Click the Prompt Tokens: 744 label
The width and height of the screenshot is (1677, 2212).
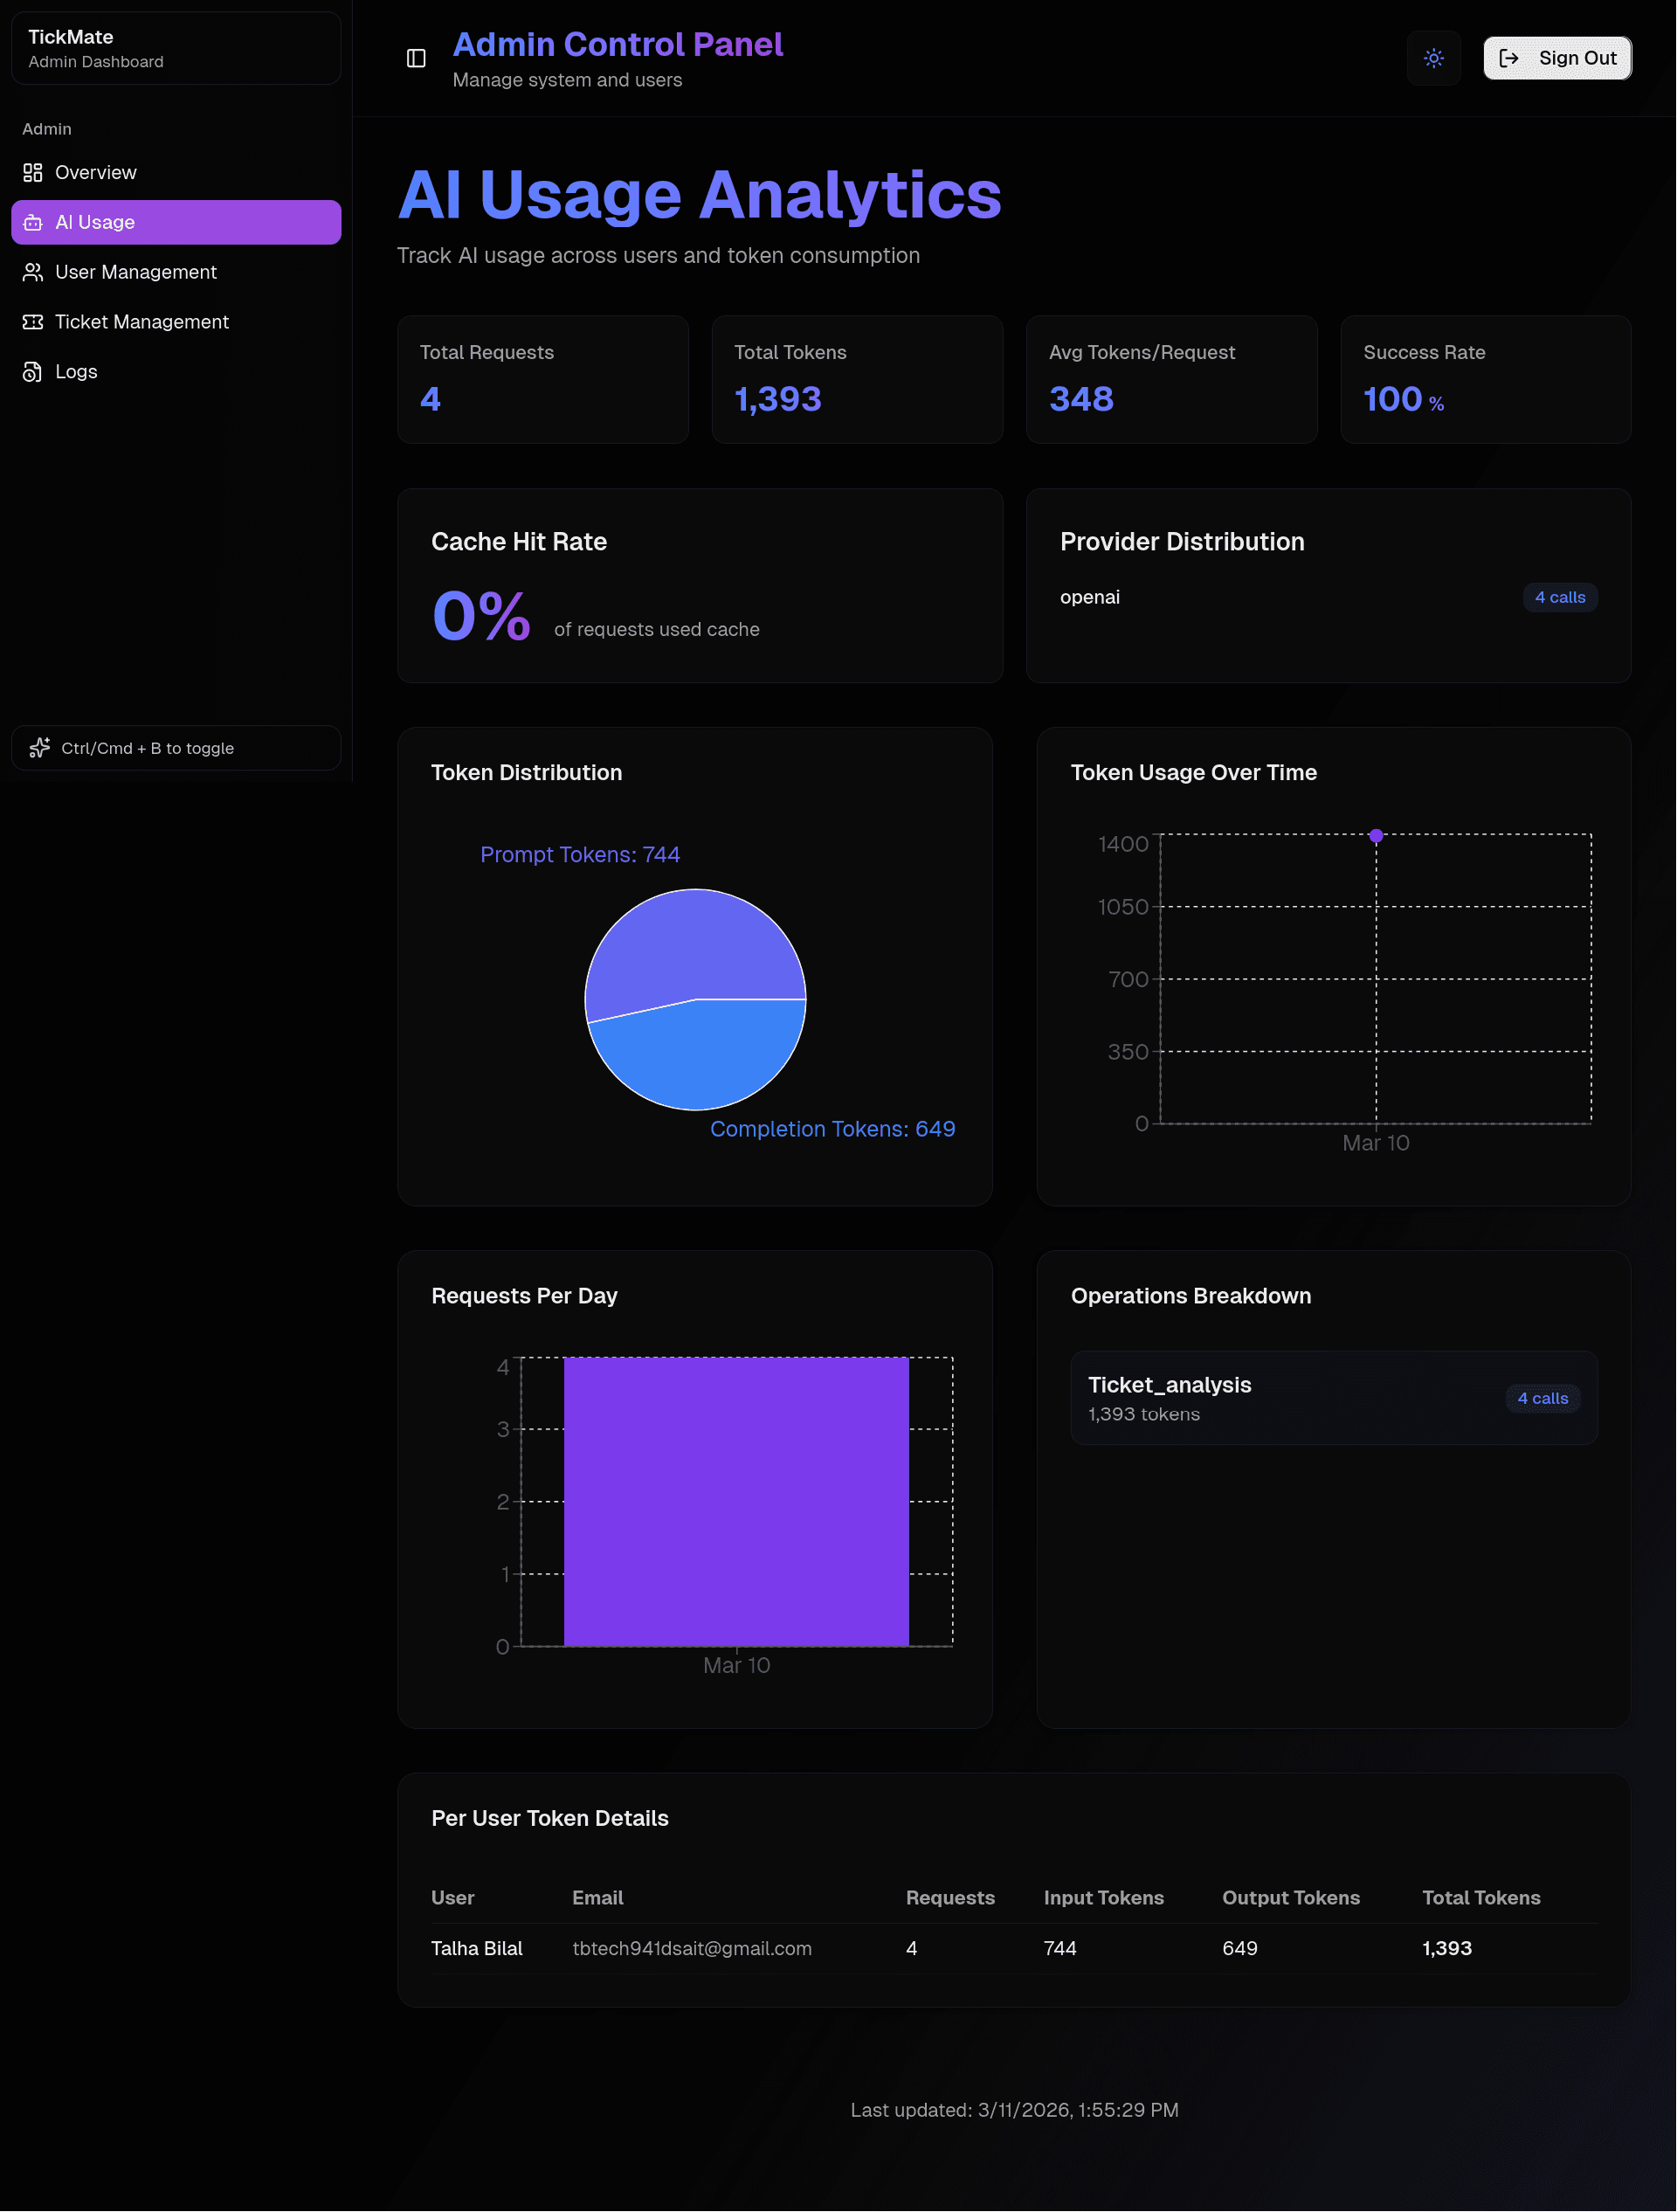point(580,854)
